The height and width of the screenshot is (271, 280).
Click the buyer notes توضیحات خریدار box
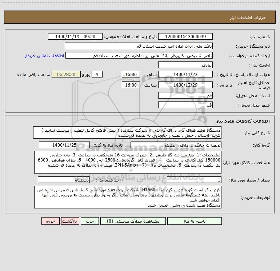click(128, 197)
